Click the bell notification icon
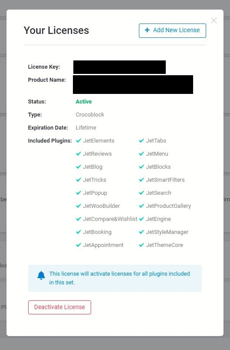230x350 pixels. click(41, 276)
